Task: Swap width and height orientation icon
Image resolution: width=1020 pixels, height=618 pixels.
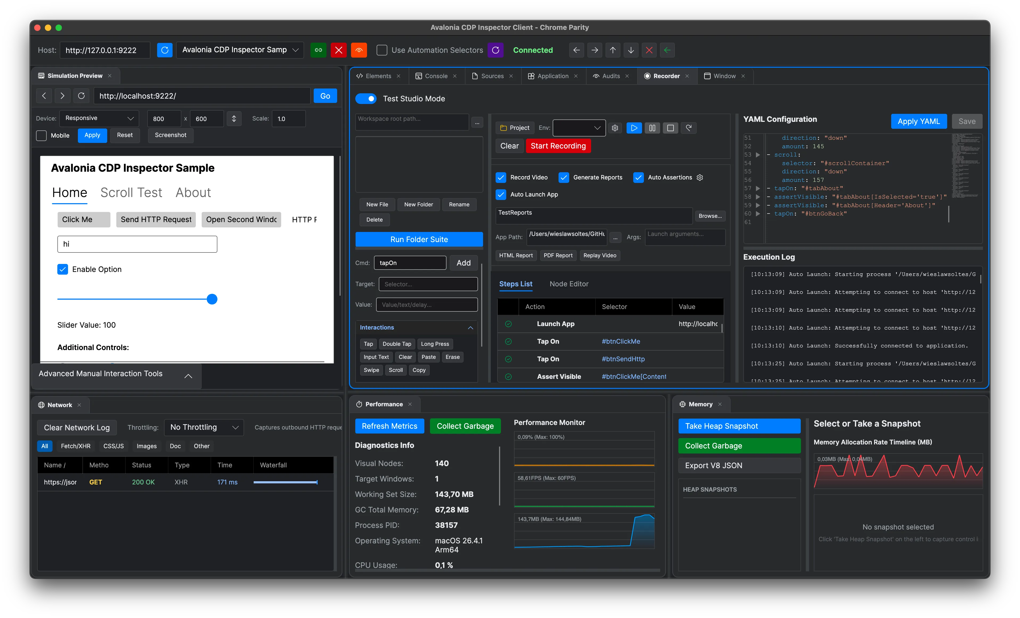Action: click(234, 119)
